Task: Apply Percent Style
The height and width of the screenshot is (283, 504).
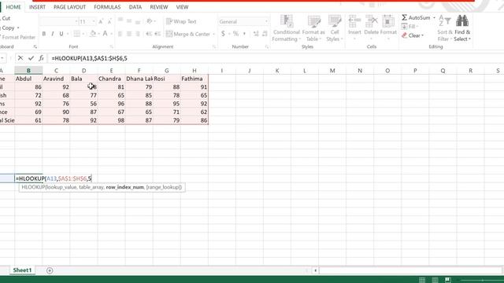Action: [x=235, y=34]
